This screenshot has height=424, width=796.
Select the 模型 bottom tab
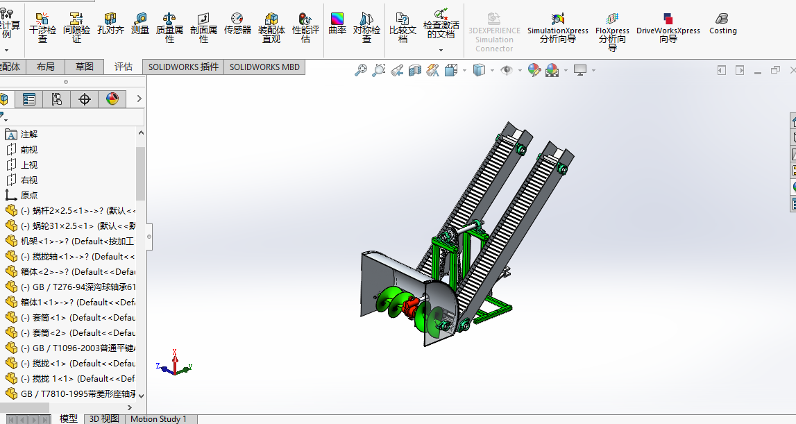point(68,419)
